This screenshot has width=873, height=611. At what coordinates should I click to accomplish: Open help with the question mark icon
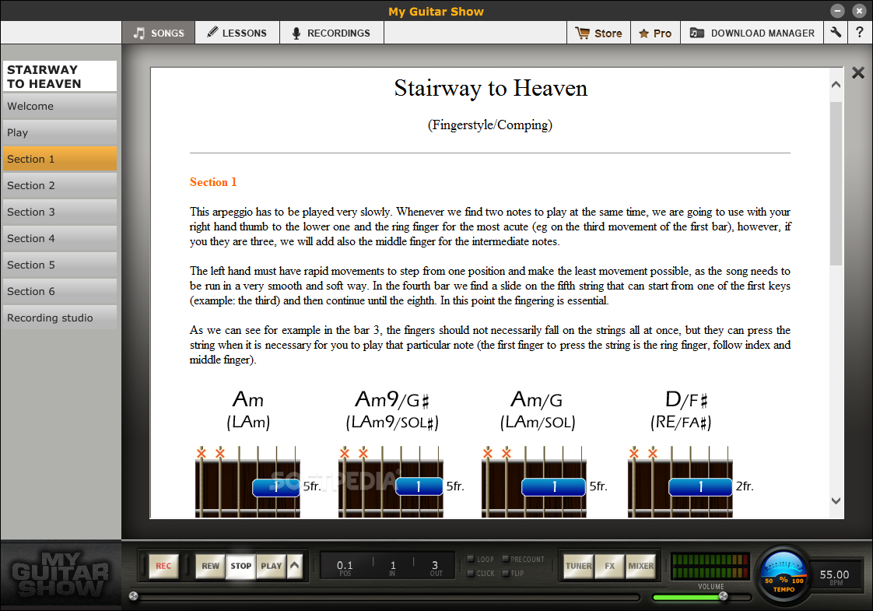pos(861,33)
